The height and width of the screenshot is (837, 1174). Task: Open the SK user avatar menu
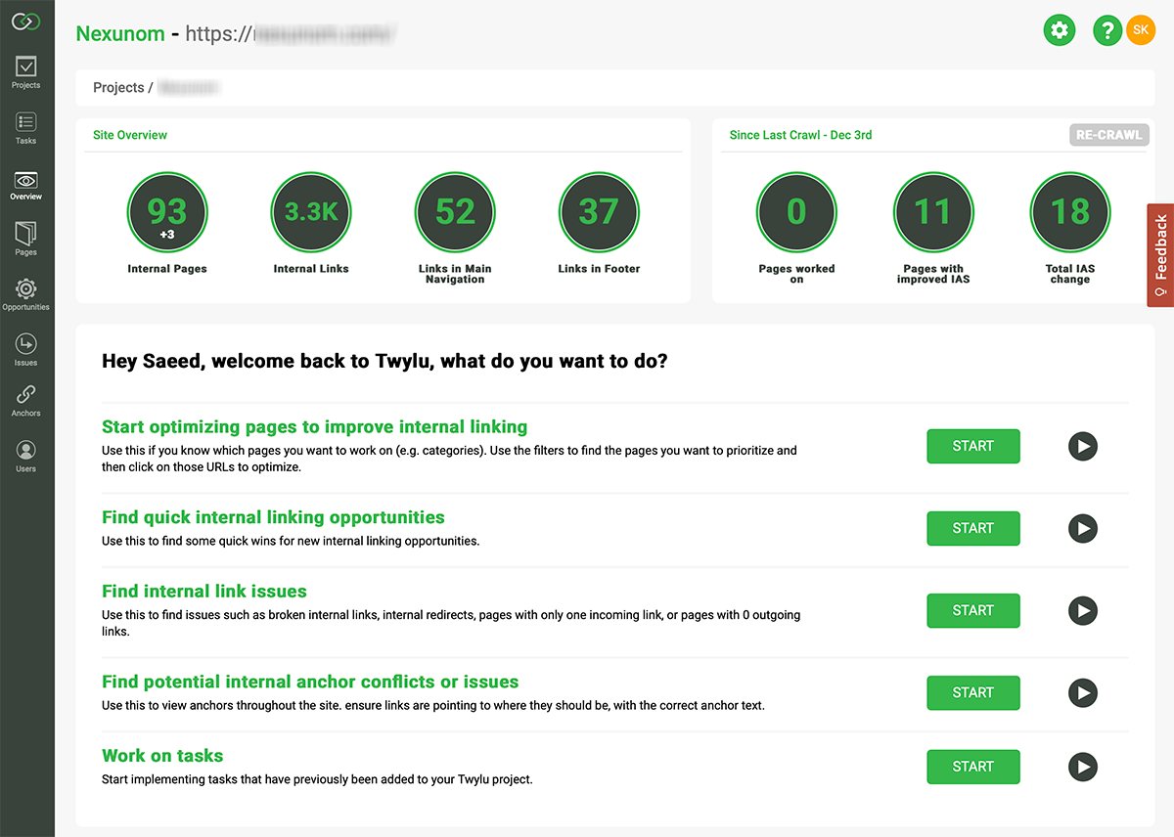(1141, 30)
